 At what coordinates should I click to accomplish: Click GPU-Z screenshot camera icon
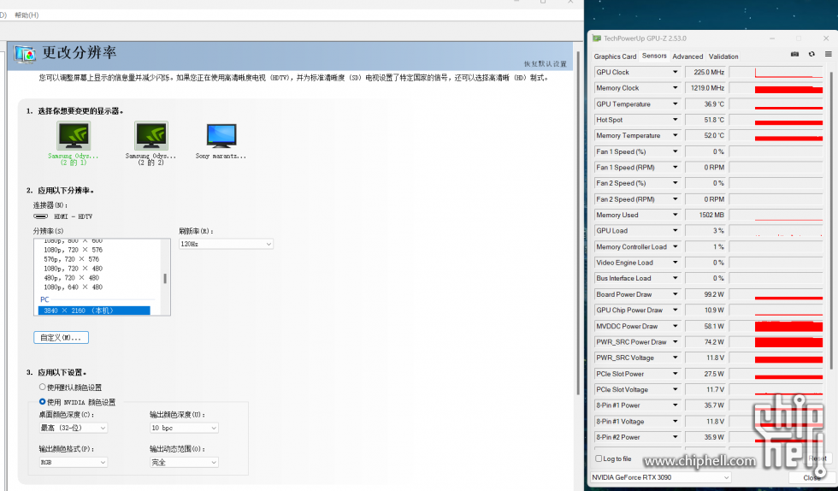[794, 54]
